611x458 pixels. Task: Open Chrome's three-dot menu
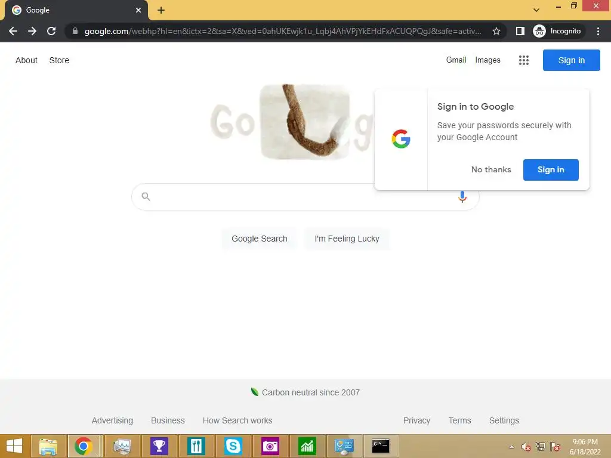[598, 31]
